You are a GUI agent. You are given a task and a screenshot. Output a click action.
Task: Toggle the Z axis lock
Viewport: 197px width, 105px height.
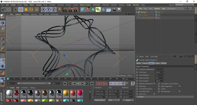[54, 9]
